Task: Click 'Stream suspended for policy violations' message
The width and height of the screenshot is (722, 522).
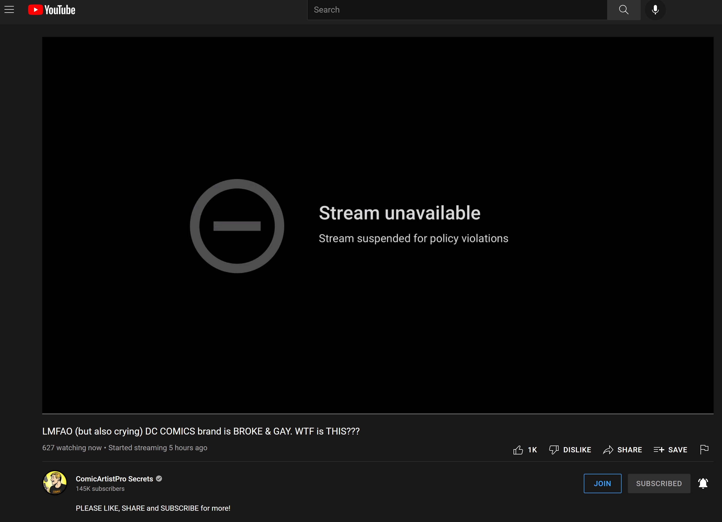Action: (x=414, y=238)
